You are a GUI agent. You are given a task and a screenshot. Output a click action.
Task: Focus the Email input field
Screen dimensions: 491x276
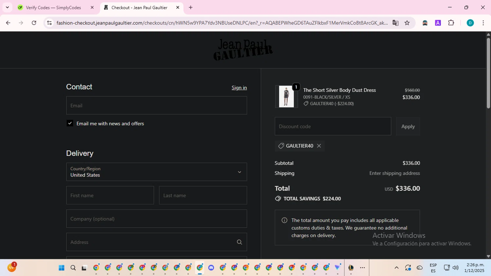click(156, 105)
